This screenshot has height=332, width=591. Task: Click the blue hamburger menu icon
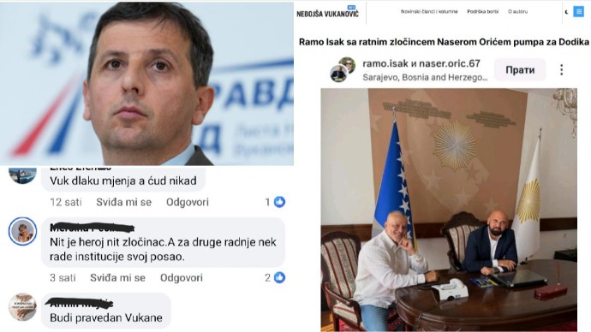click(578, 12)
